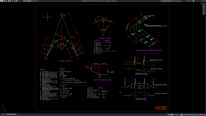Screen dimensions: 206x116
Task: Click the Plot print icon in toolbar
Action: [x=16, y=1]
